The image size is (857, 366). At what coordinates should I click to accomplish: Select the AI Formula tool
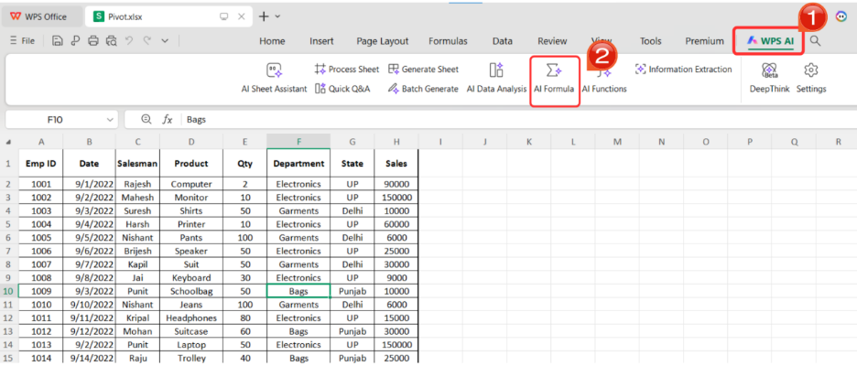pos(554,78)
